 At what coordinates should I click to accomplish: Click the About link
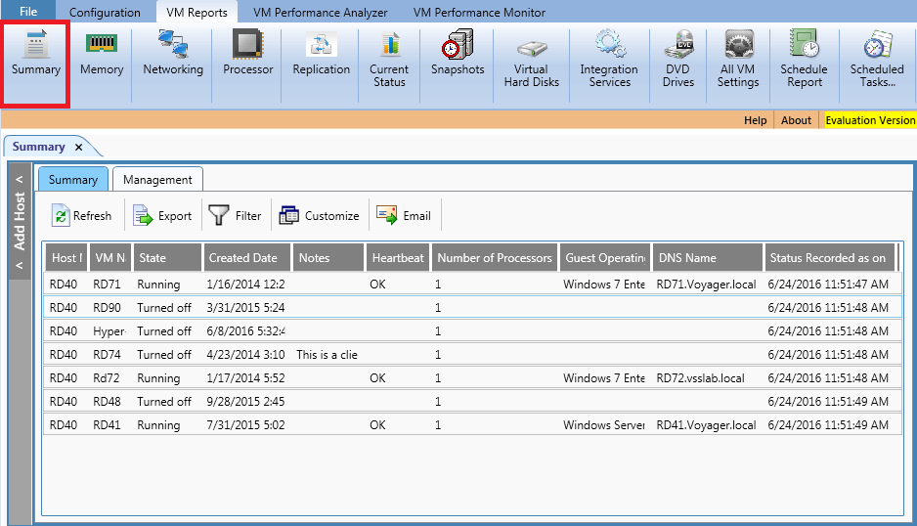tap(796, 120)
